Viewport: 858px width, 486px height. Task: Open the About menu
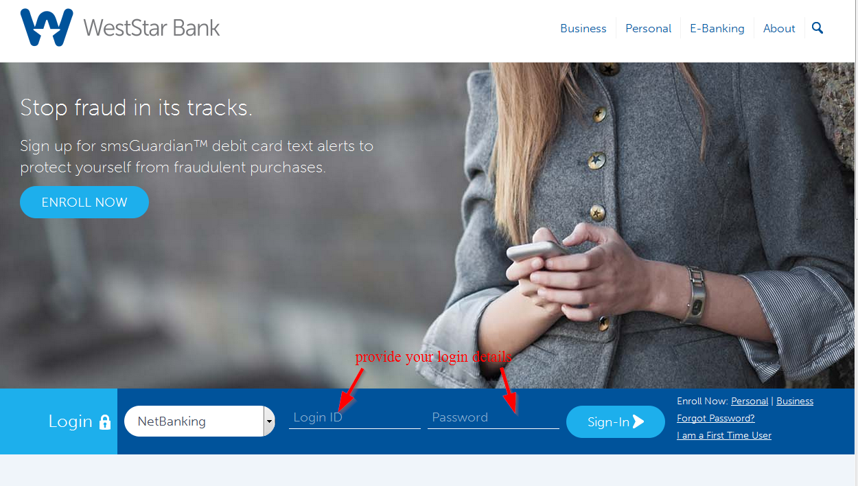[779, 28]
